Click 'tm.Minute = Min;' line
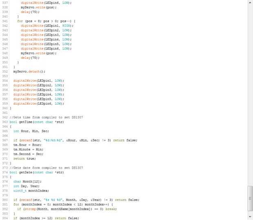The height and width of the screenshot is (220, 253). point(28,149)
